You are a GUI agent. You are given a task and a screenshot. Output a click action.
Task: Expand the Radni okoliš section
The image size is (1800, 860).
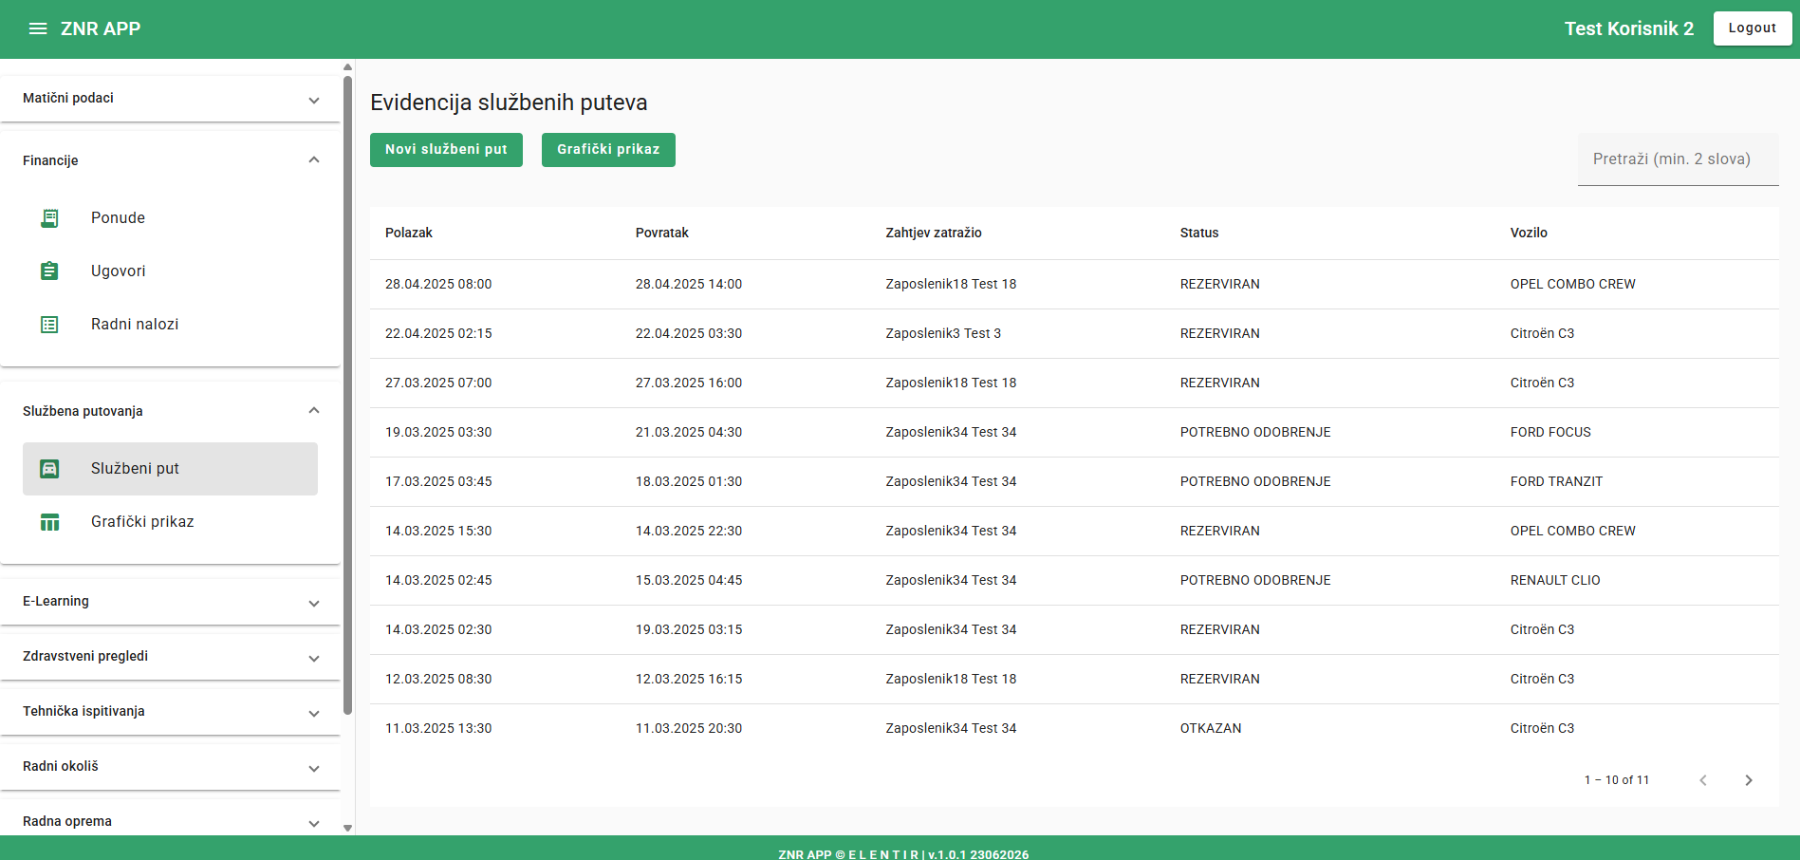171,767
